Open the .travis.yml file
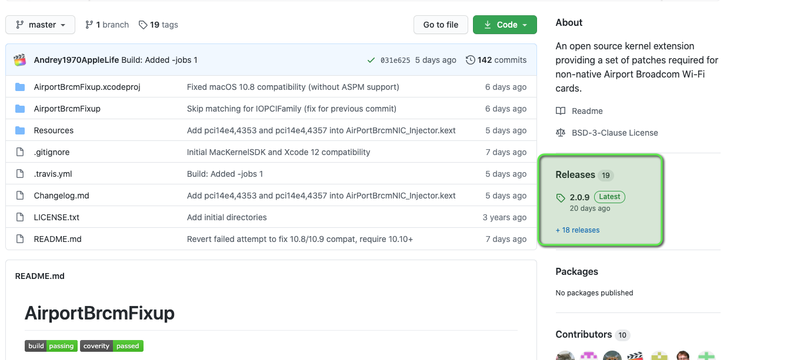This screenshot has height=360, width=800. click(53, 174)
